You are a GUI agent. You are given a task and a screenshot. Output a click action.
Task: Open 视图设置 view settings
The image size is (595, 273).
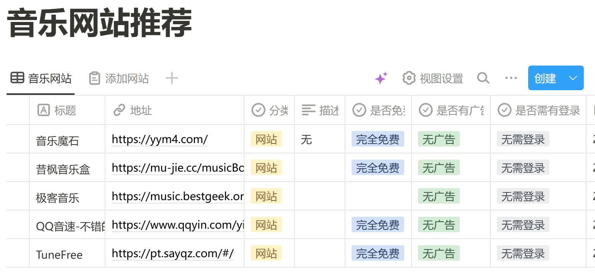(433, 78)
